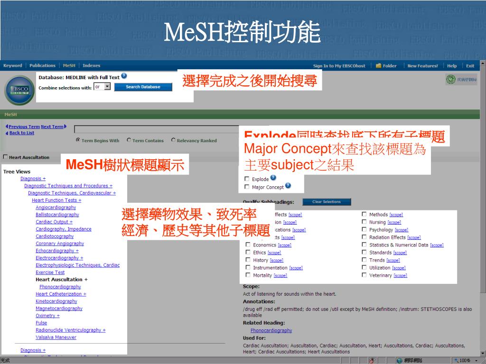Open the MeSH menu item
The height and width of the screenshot is (364, 486).
pyautogui.click(x=69, y=65)
